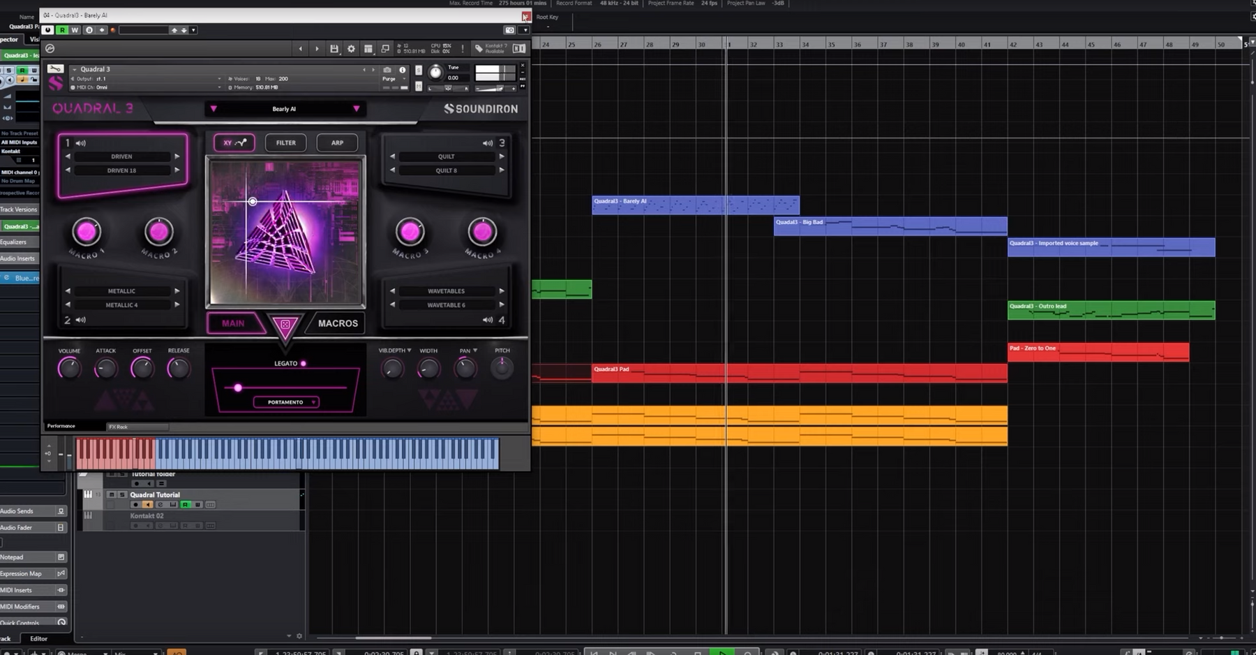This screenshot has width=1256, height=655.
Task: Select next QUILT 8 sound arrow
Action: point(501,170)
